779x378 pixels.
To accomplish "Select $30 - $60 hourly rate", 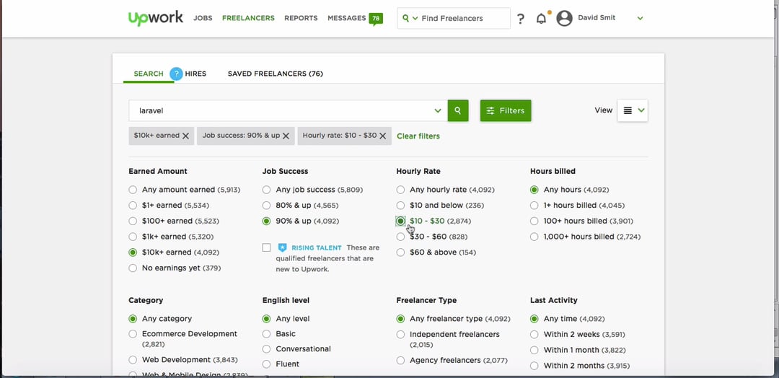I will [400, 237].
